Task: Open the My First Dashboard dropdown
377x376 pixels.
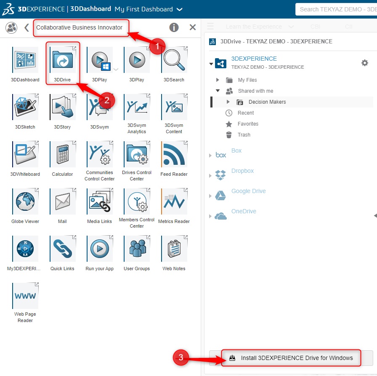Action: click(x=180, y=9)
